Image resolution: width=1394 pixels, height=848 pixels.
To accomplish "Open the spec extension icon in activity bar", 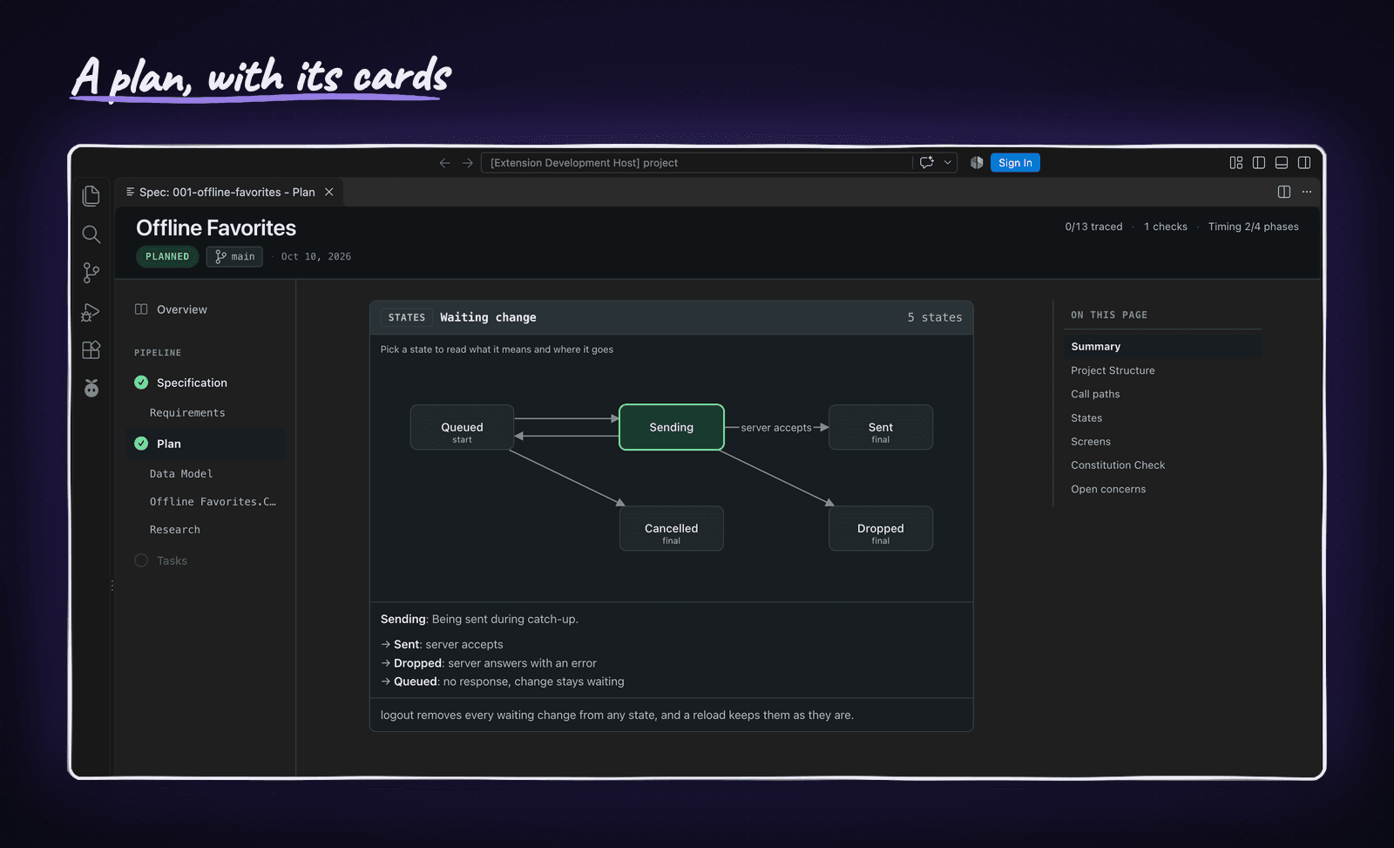I will point(91,388).
